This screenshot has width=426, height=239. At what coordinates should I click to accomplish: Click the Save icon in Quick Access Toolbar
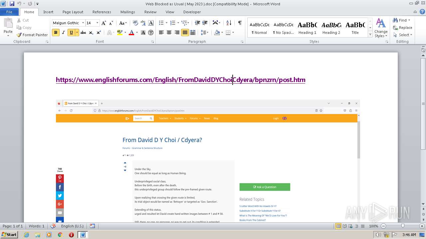[x=12, y=4]
